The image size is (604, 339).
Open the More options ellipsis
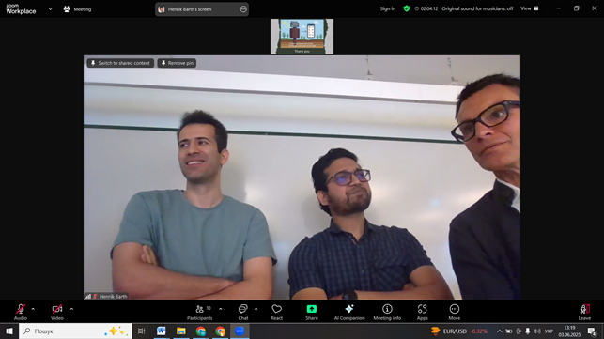tap(454, 309)
